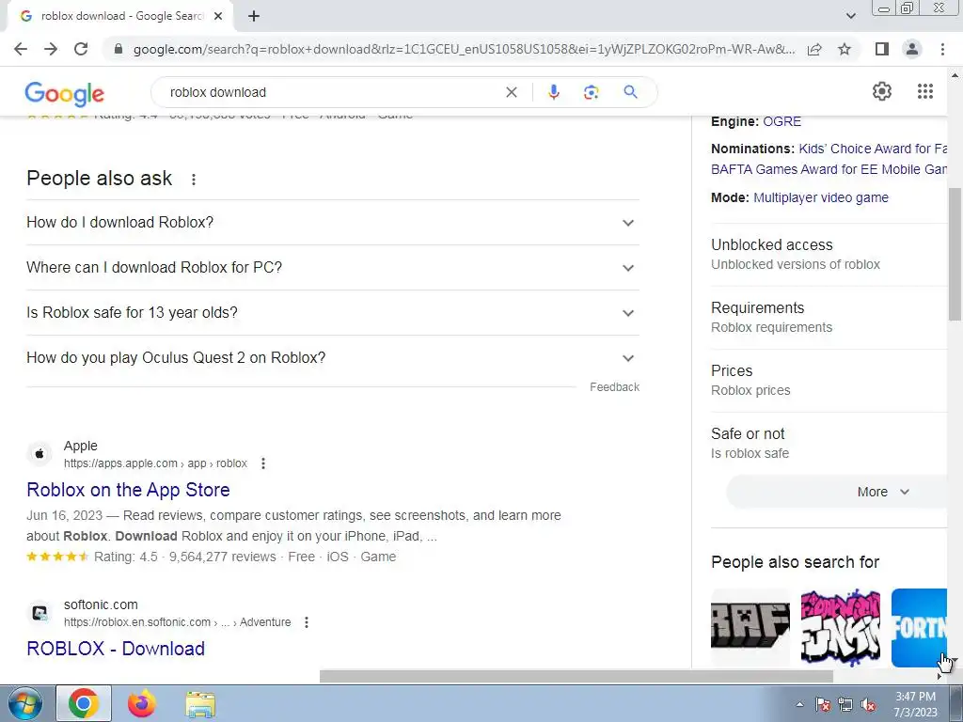Click the Apple favicon on the result
963x722 pixels.
(x=39, y=454)
